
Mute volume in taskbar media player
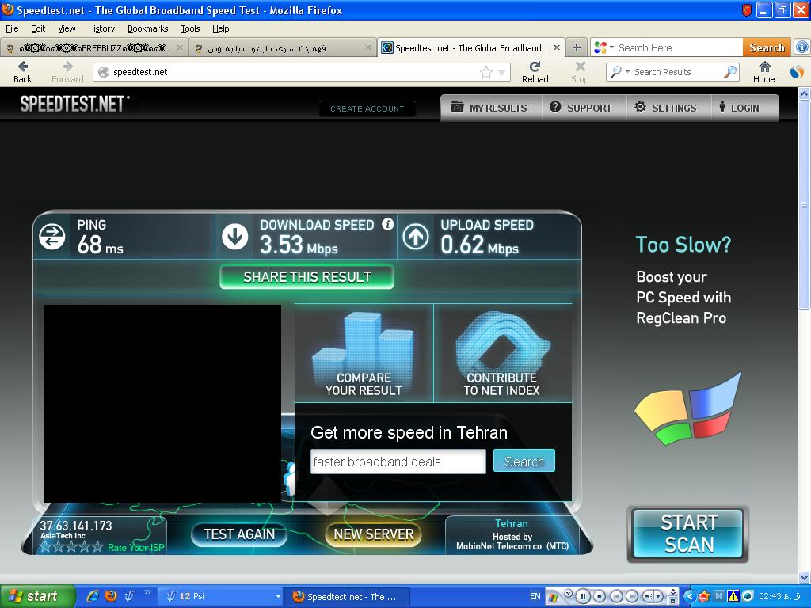coord(649,597)
